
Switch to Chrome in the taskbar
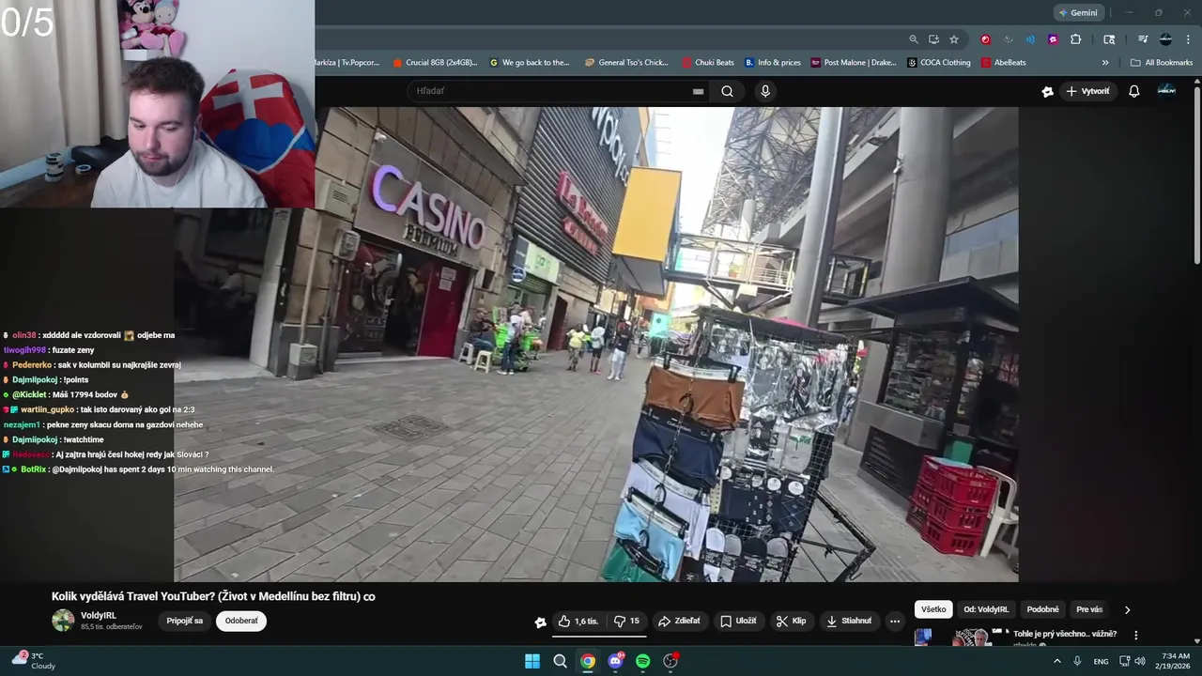click(587, 661)
